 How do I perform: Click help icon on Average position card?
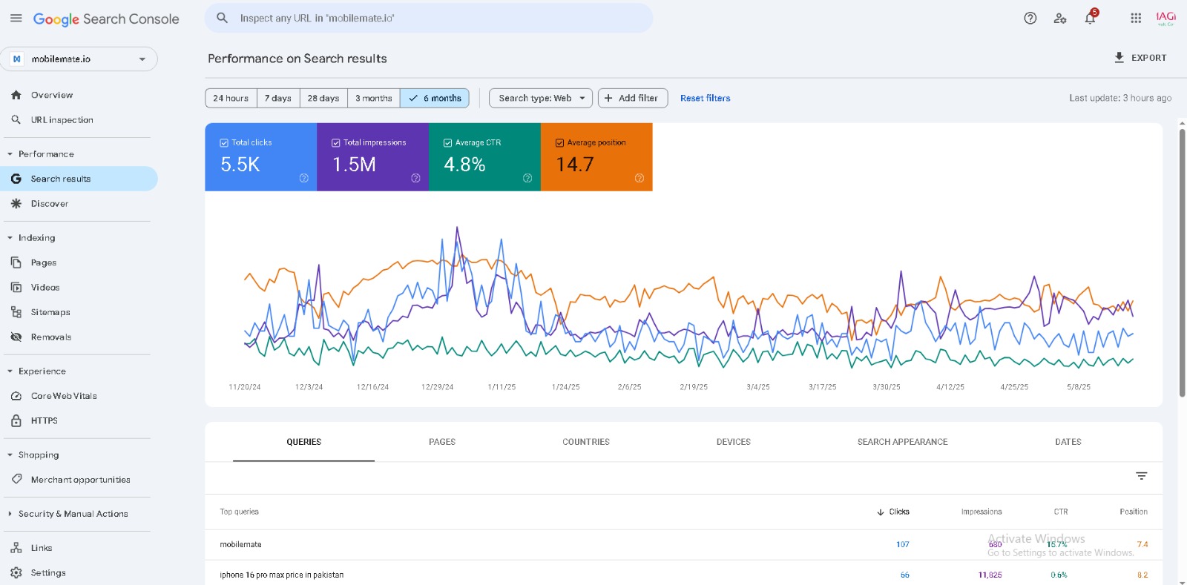pyautogui.click(x=639, y=178)
